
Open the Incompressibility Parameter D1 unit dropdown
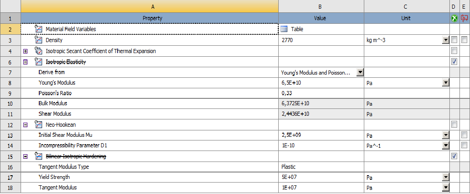click(x=446, y=145)
